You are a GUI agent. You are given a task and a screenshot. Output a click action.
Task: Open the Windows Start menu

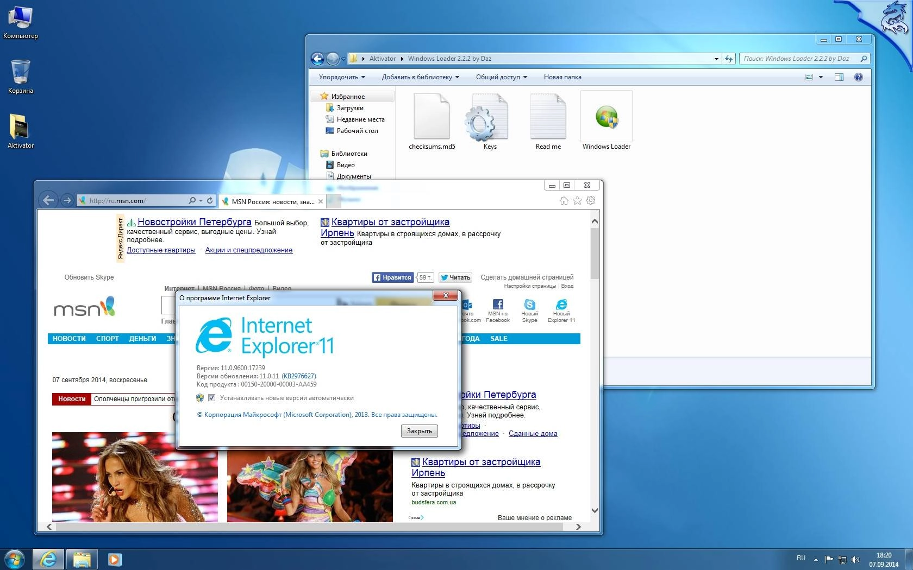[15, 559]
